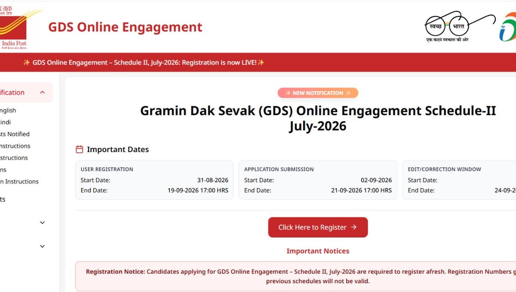The height and width of the screenshot is (292, 516).
Task: Click 'previous schedules will not be valid' text
Action: click(318, 281)
